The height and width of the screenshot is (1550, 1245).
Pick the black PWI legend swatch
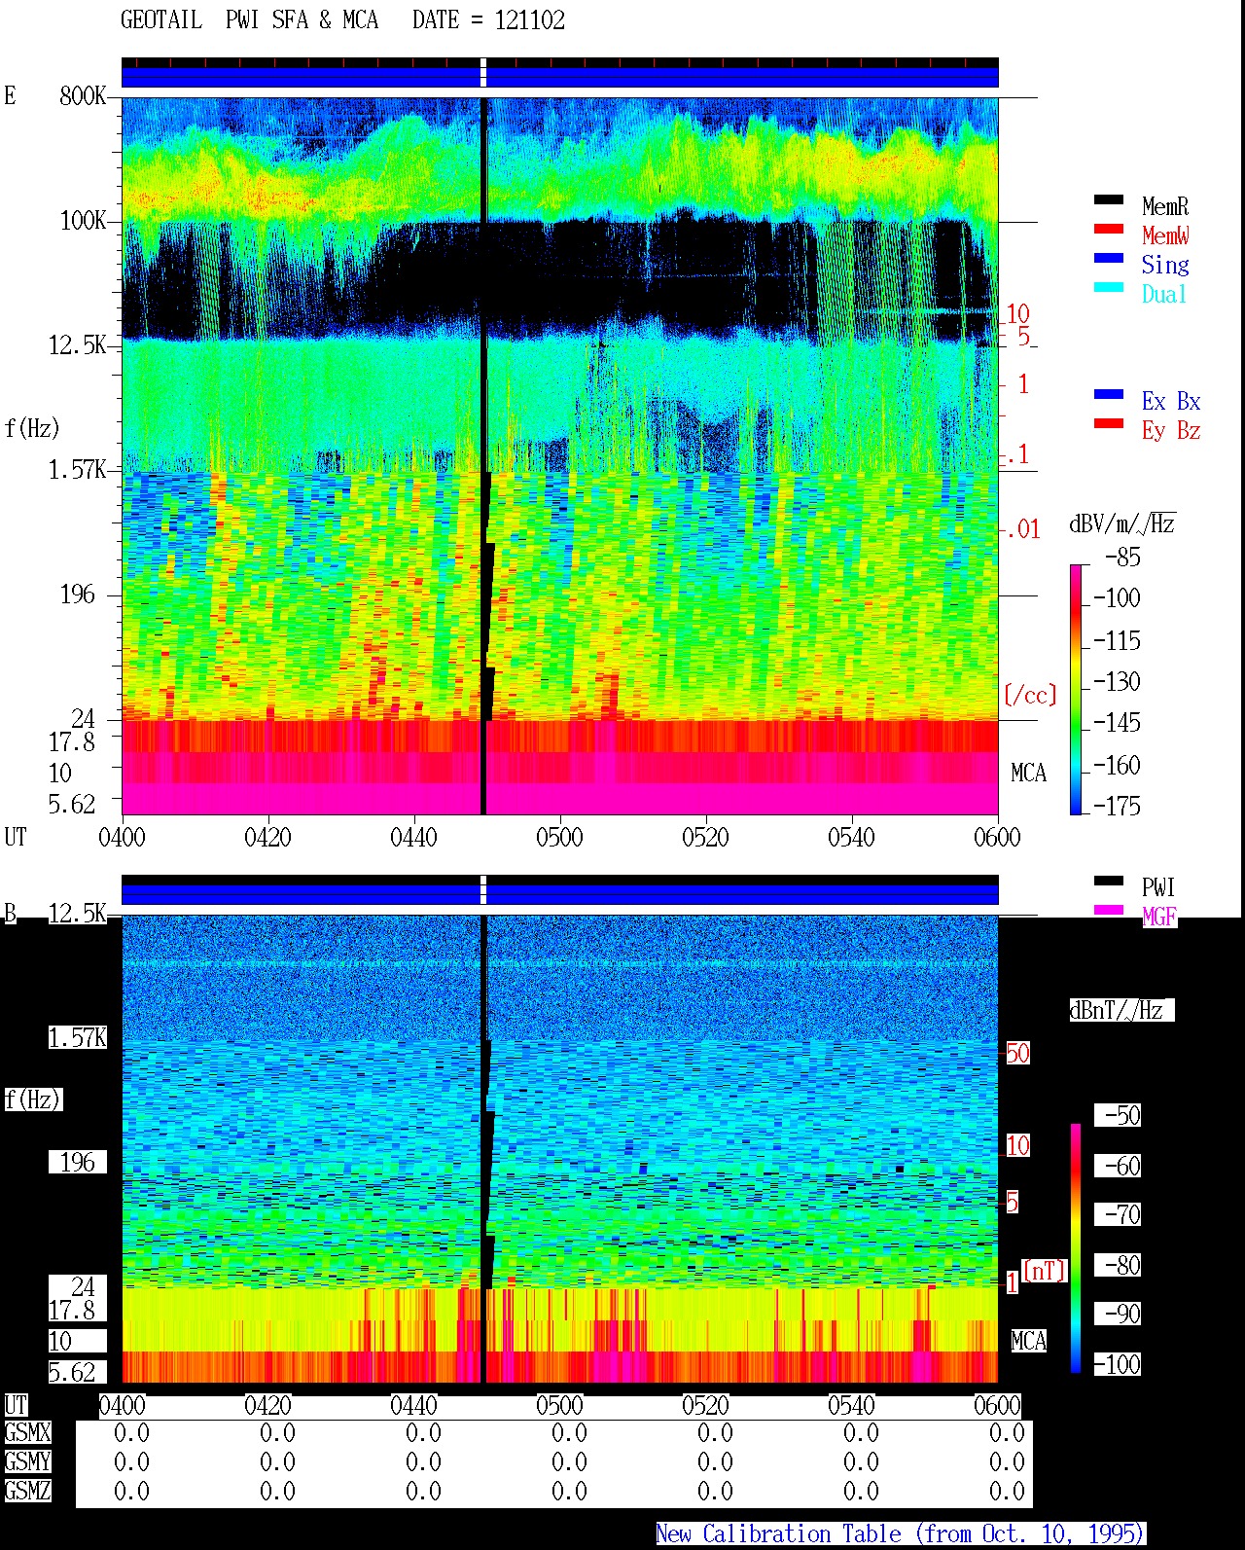pyautogui.click(x=1109, y=881)
